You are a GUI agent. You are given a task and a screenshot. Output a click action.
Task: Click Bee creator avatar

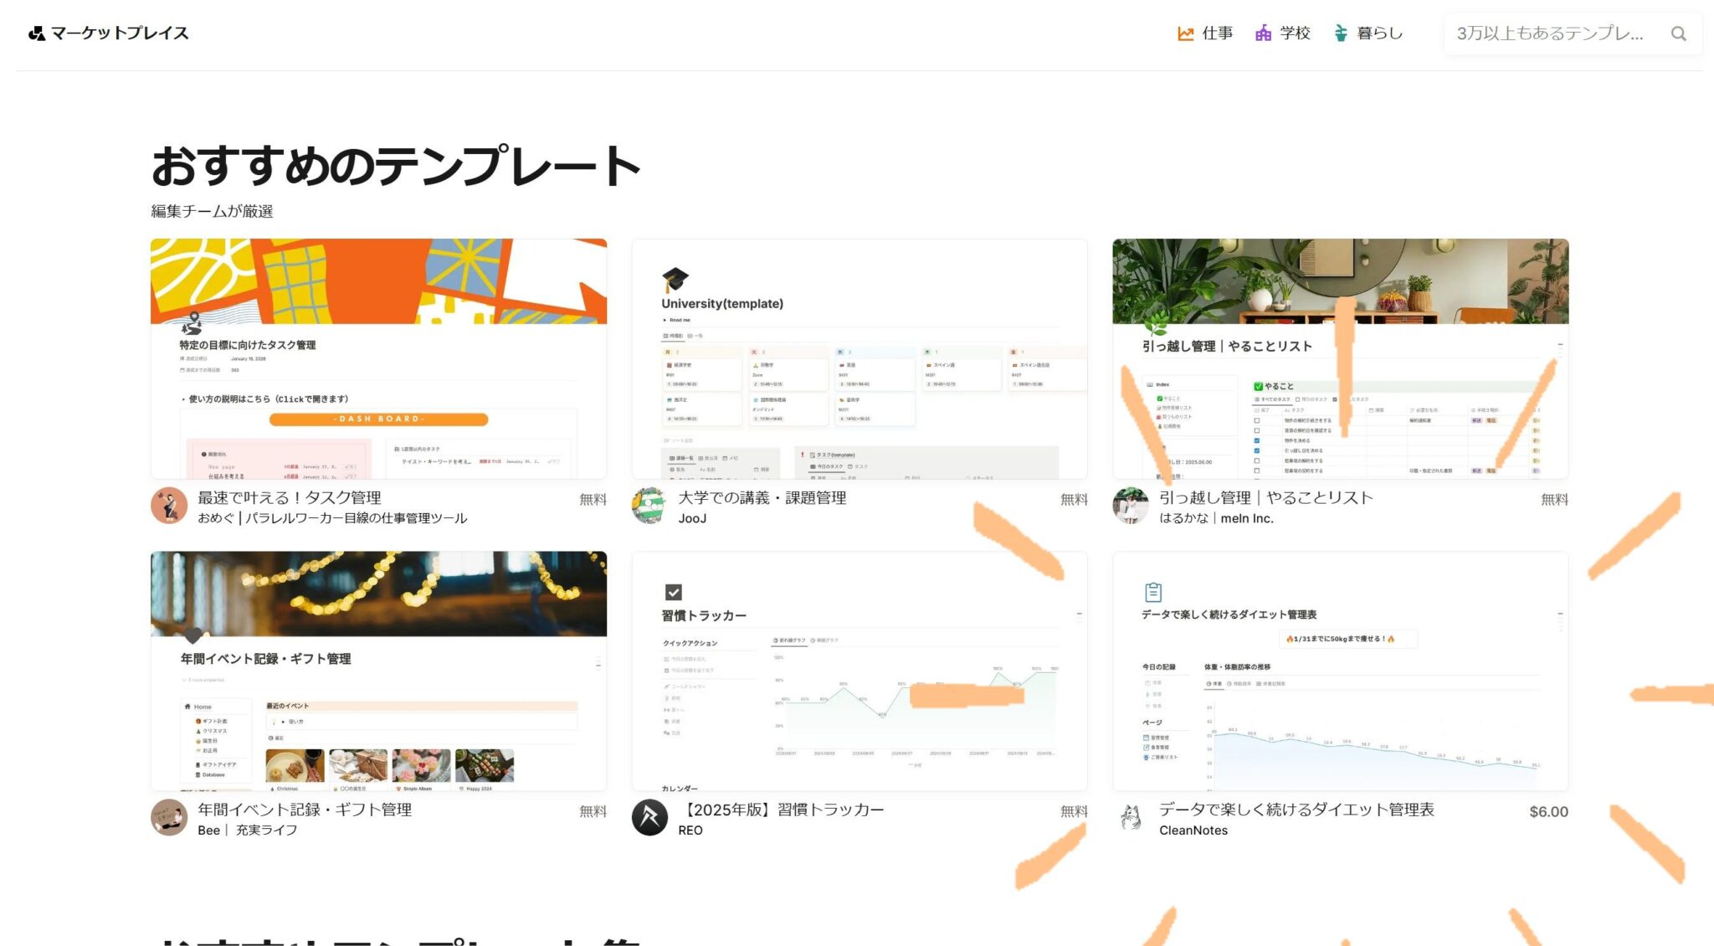pyautogui.click(x=168, y=818)
